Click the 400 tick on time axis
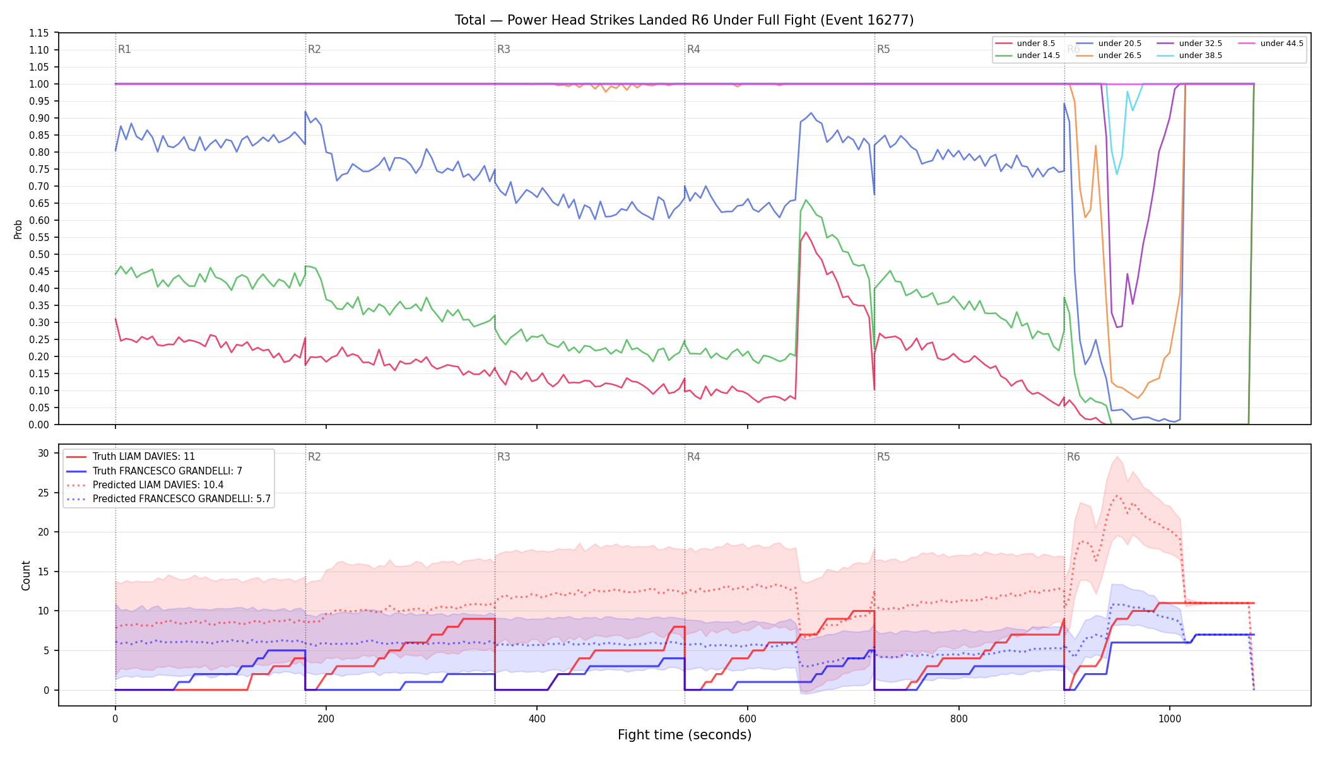1325x757 pixels. coord(537,719)
